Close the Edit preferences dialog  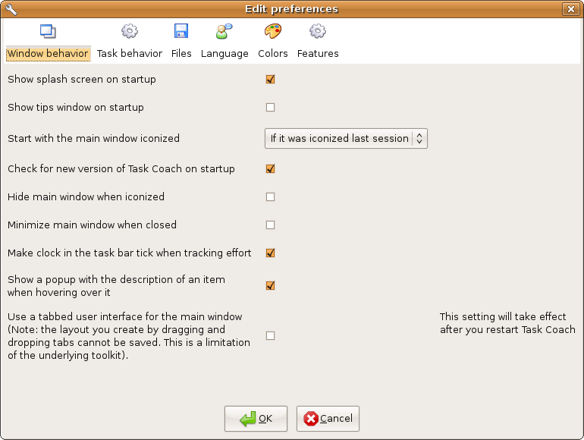[570, 9]
